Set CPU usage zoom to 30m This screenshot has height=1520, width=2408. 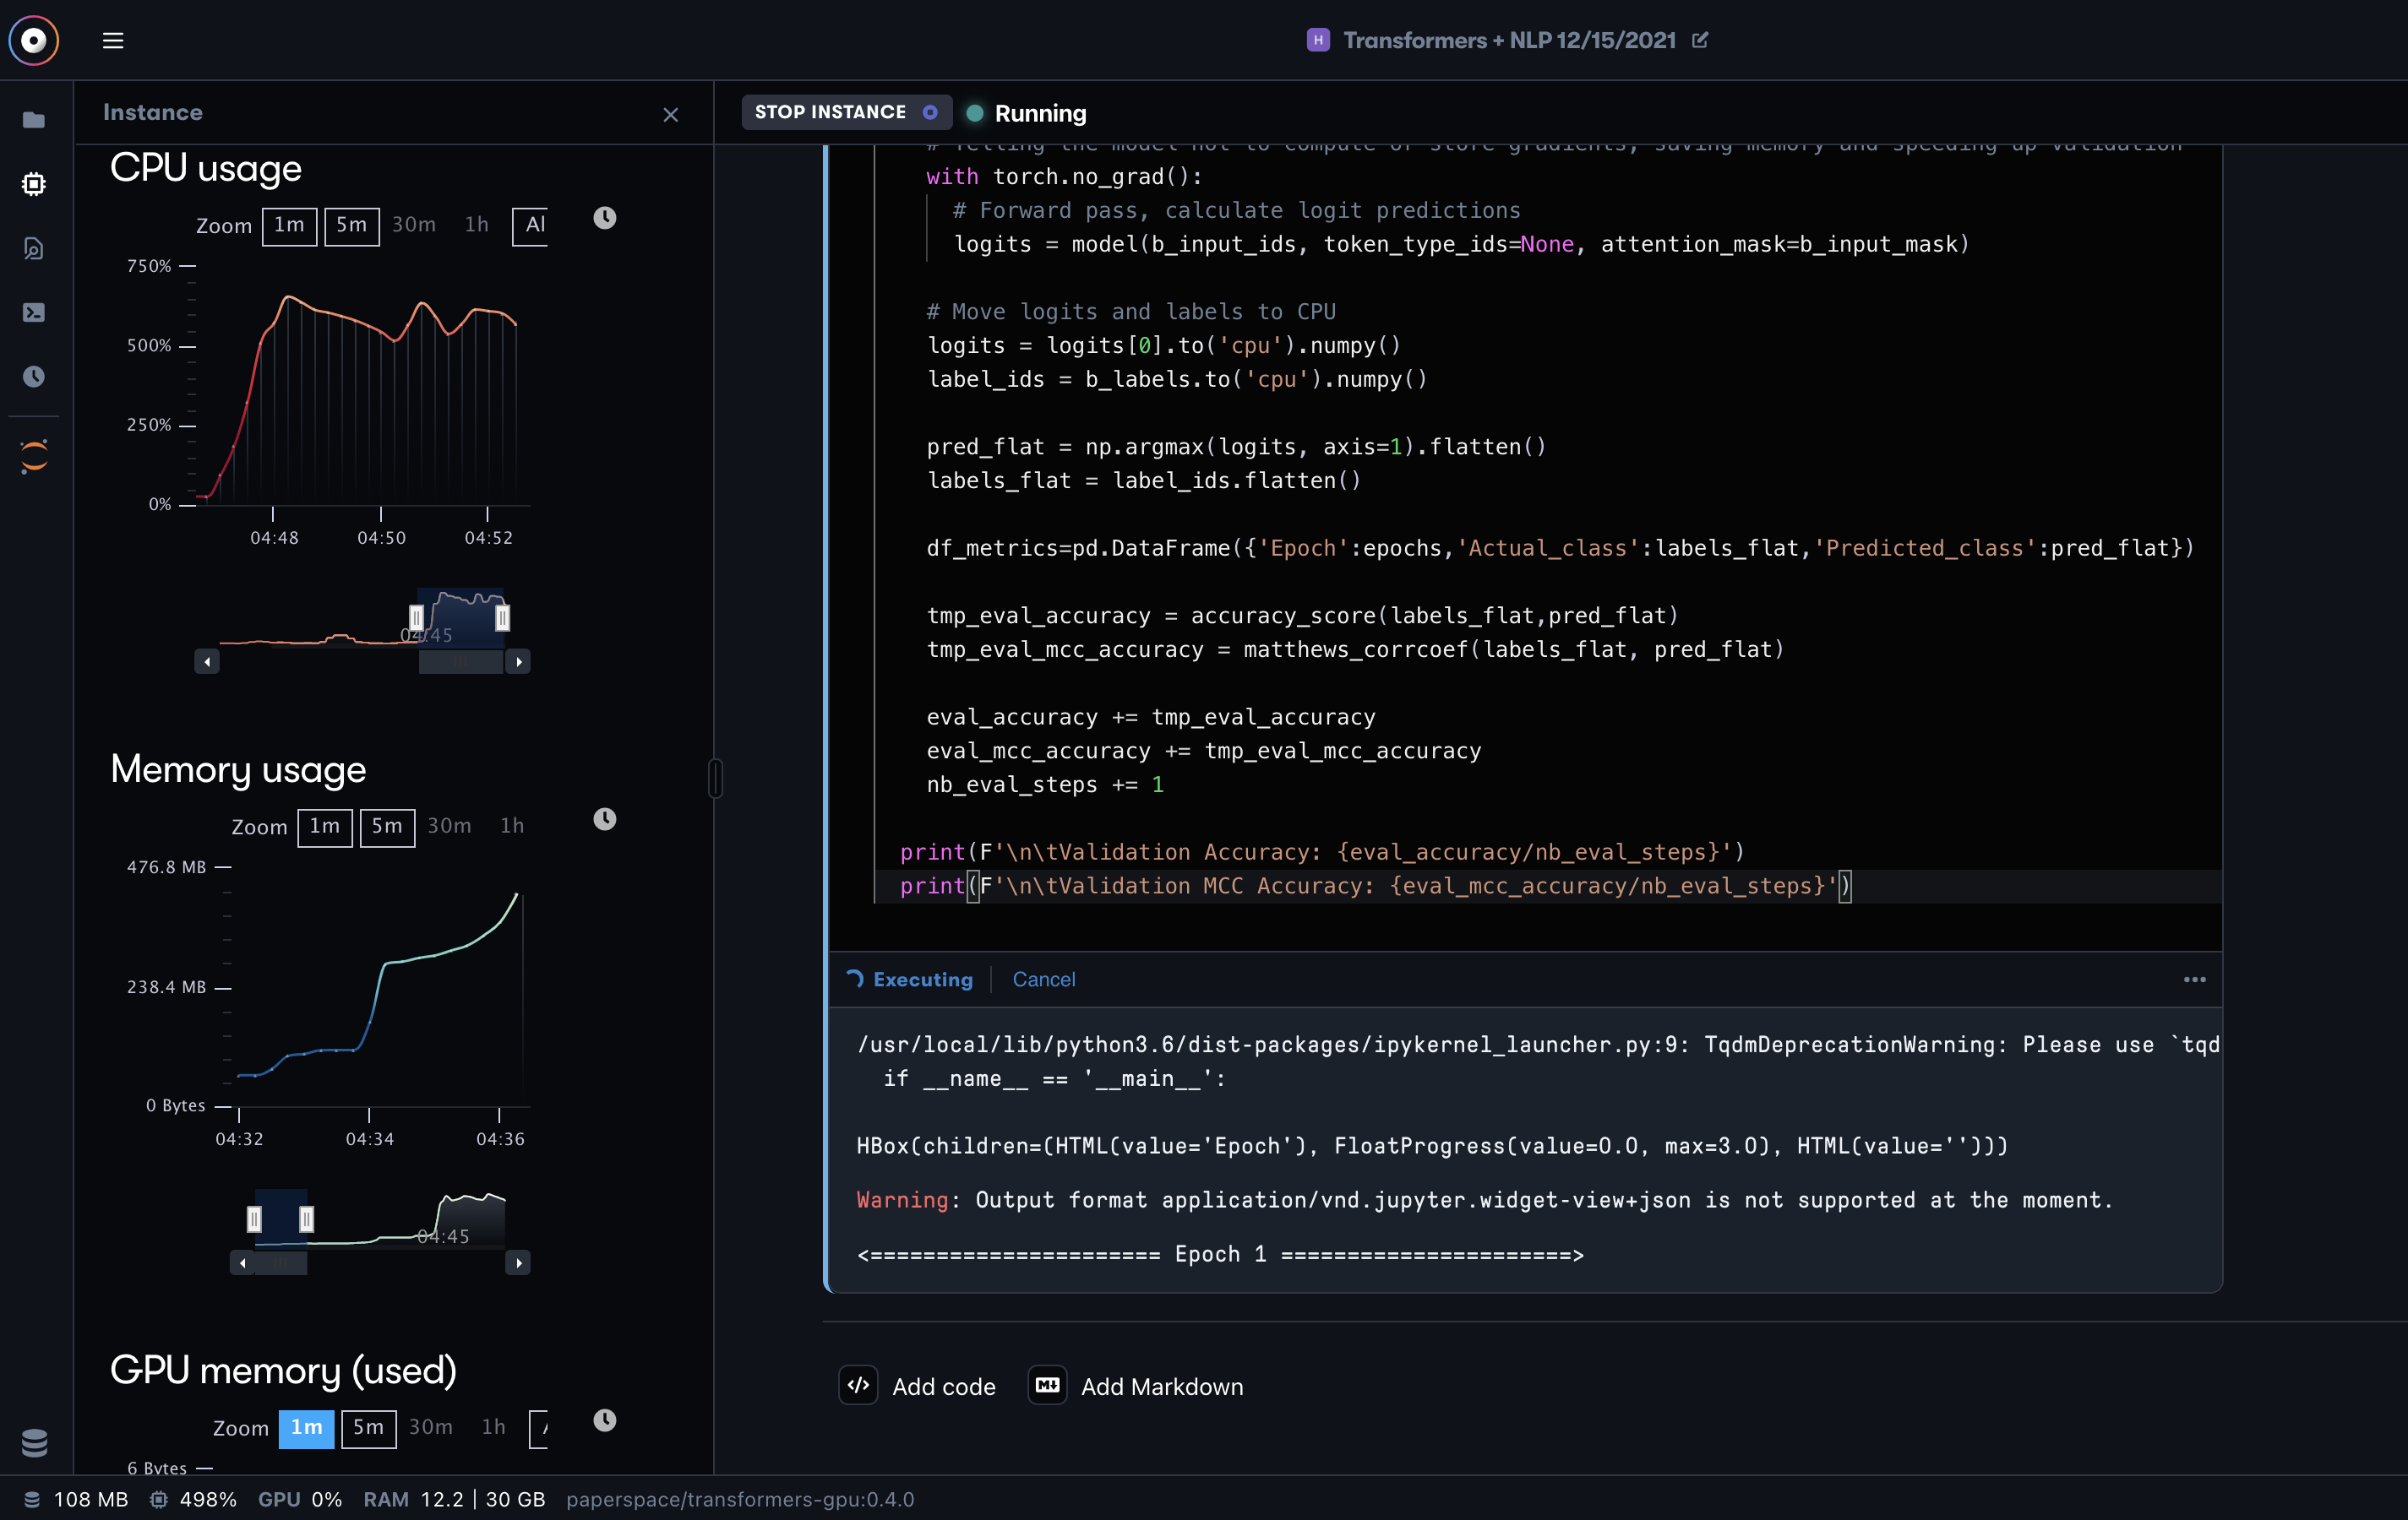[414, 225]
